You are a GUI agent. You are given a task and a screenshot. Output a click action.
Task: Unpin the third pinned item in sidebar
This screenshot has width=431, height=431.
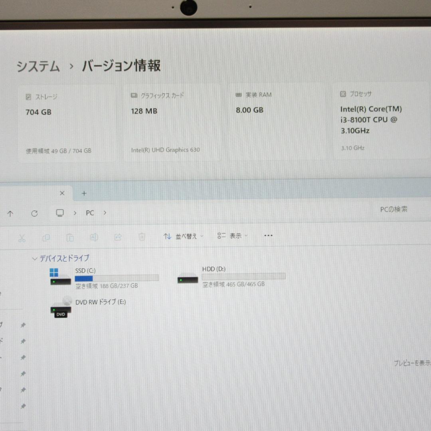[x=23, y=358]
